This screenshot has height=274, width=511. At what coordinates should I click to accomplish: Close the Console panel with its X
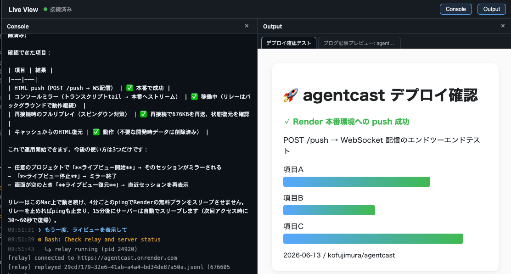pos(247,26)
